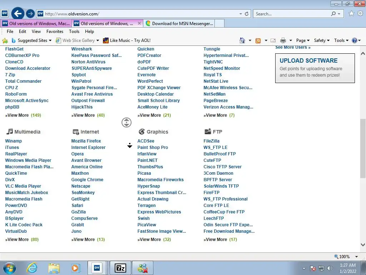Image resolution: width=366 pixels, height=275 pixels.
Task: Open the View menu
Action: pos(36,32)
